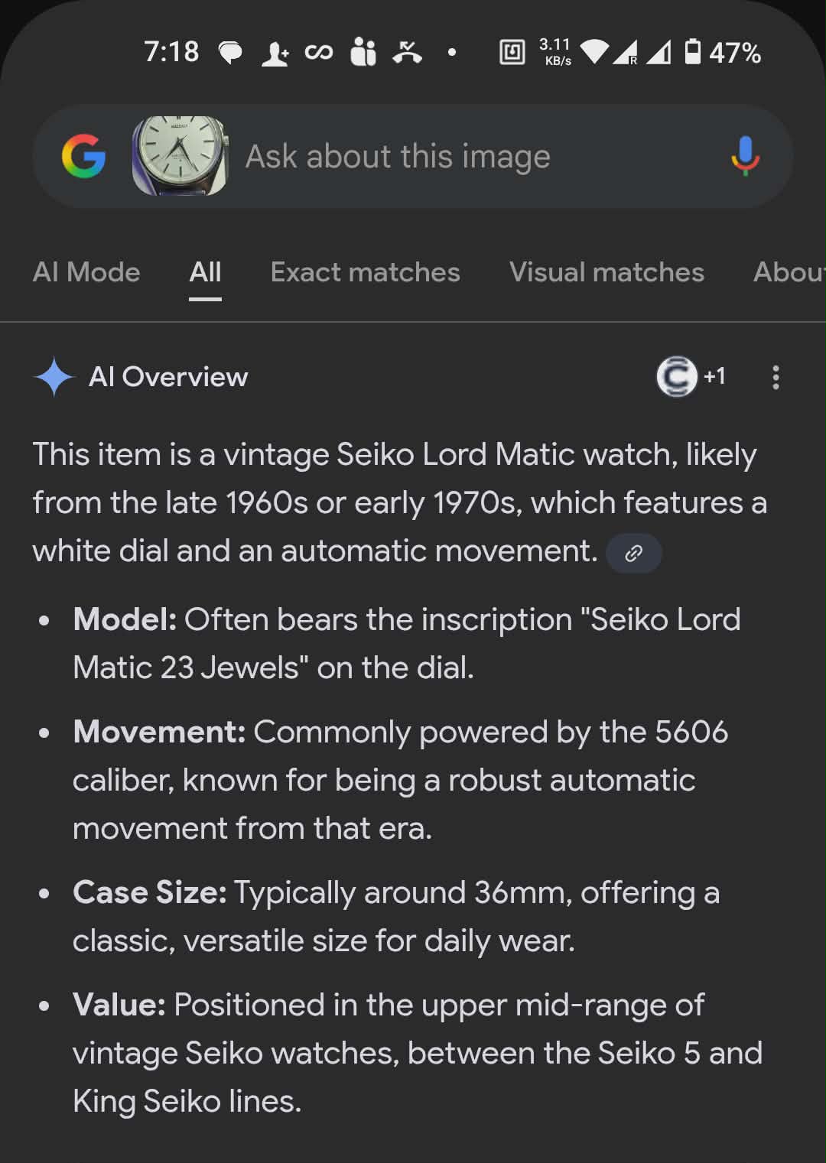826x1163 pixels.
Task: Tap the AI Overview sparkle icon
Action: 54,377
